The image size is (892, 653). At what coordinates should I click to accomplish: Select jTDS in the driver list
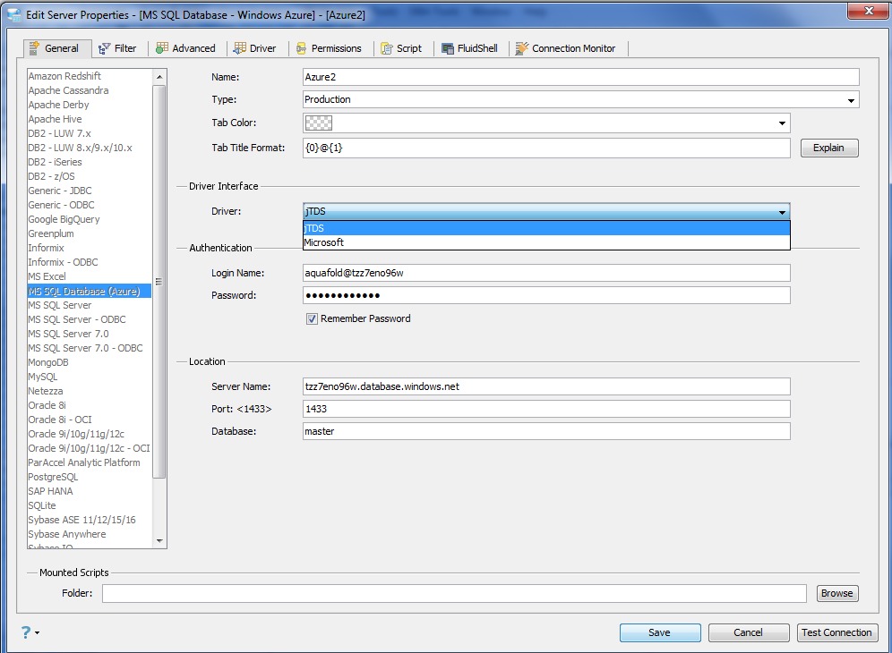click(546, 228)
